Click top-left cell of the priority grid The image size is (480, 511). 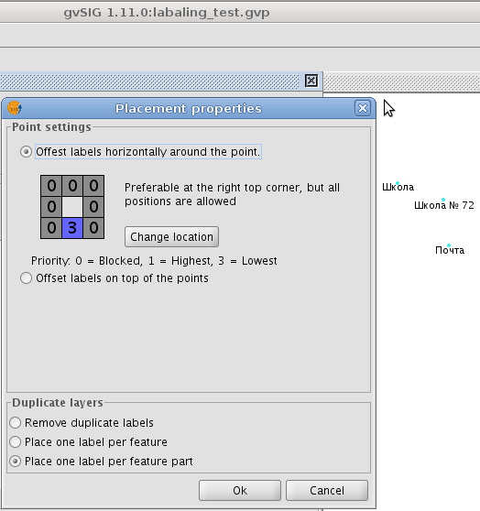pyautogui.click(x=51, y=186)
